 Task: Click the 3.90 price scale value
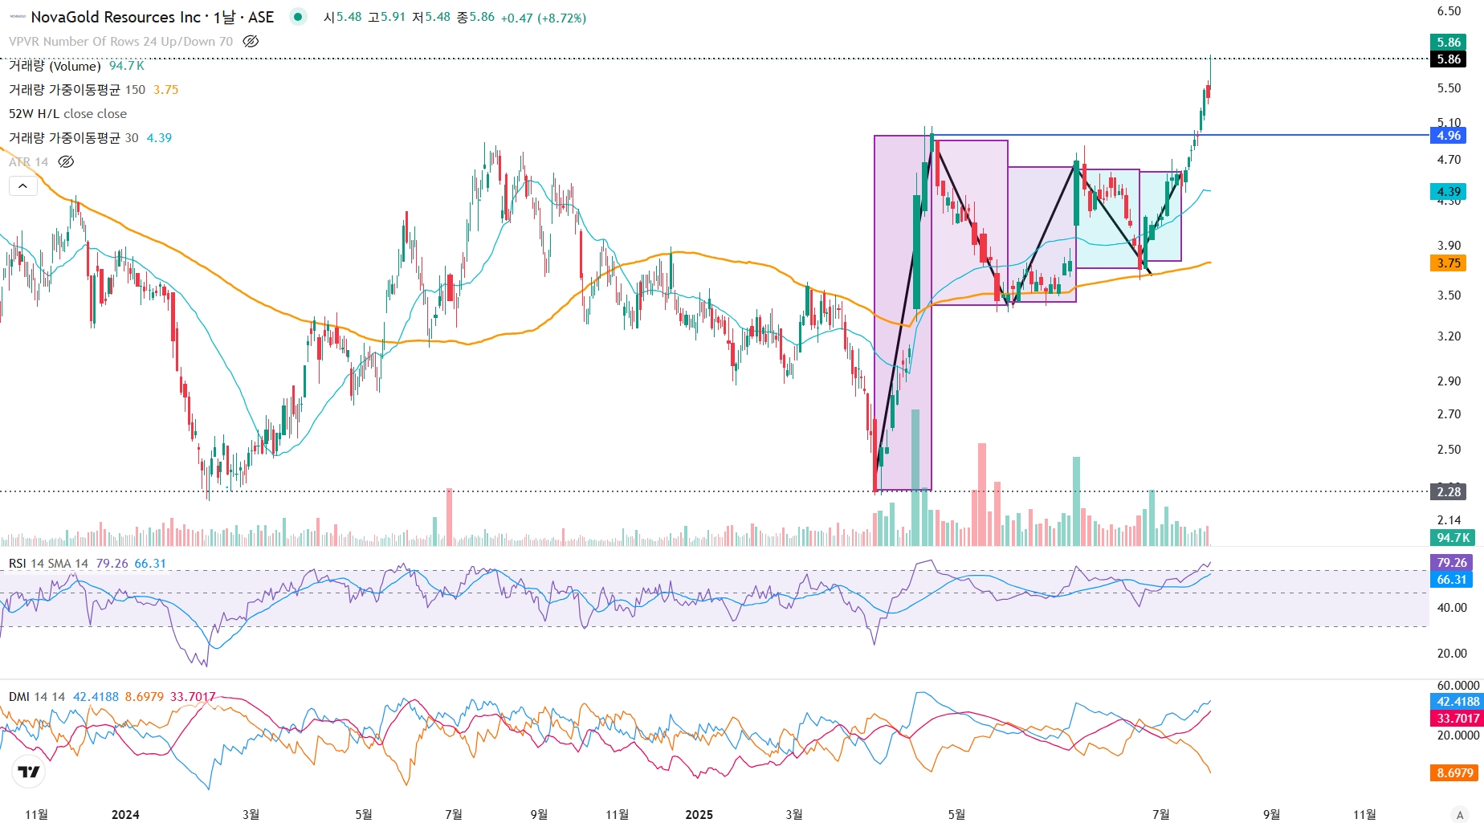[1449, 245]
